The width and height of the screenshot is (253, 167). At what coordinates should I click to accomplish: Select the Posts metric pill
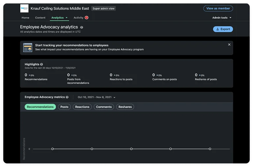point(64,107)
